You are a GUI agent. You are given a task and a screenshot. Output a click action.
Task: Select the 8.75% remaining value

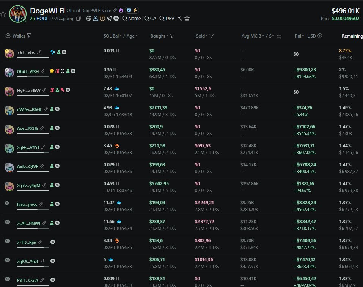pyautogui.click(x=345, y=51)
